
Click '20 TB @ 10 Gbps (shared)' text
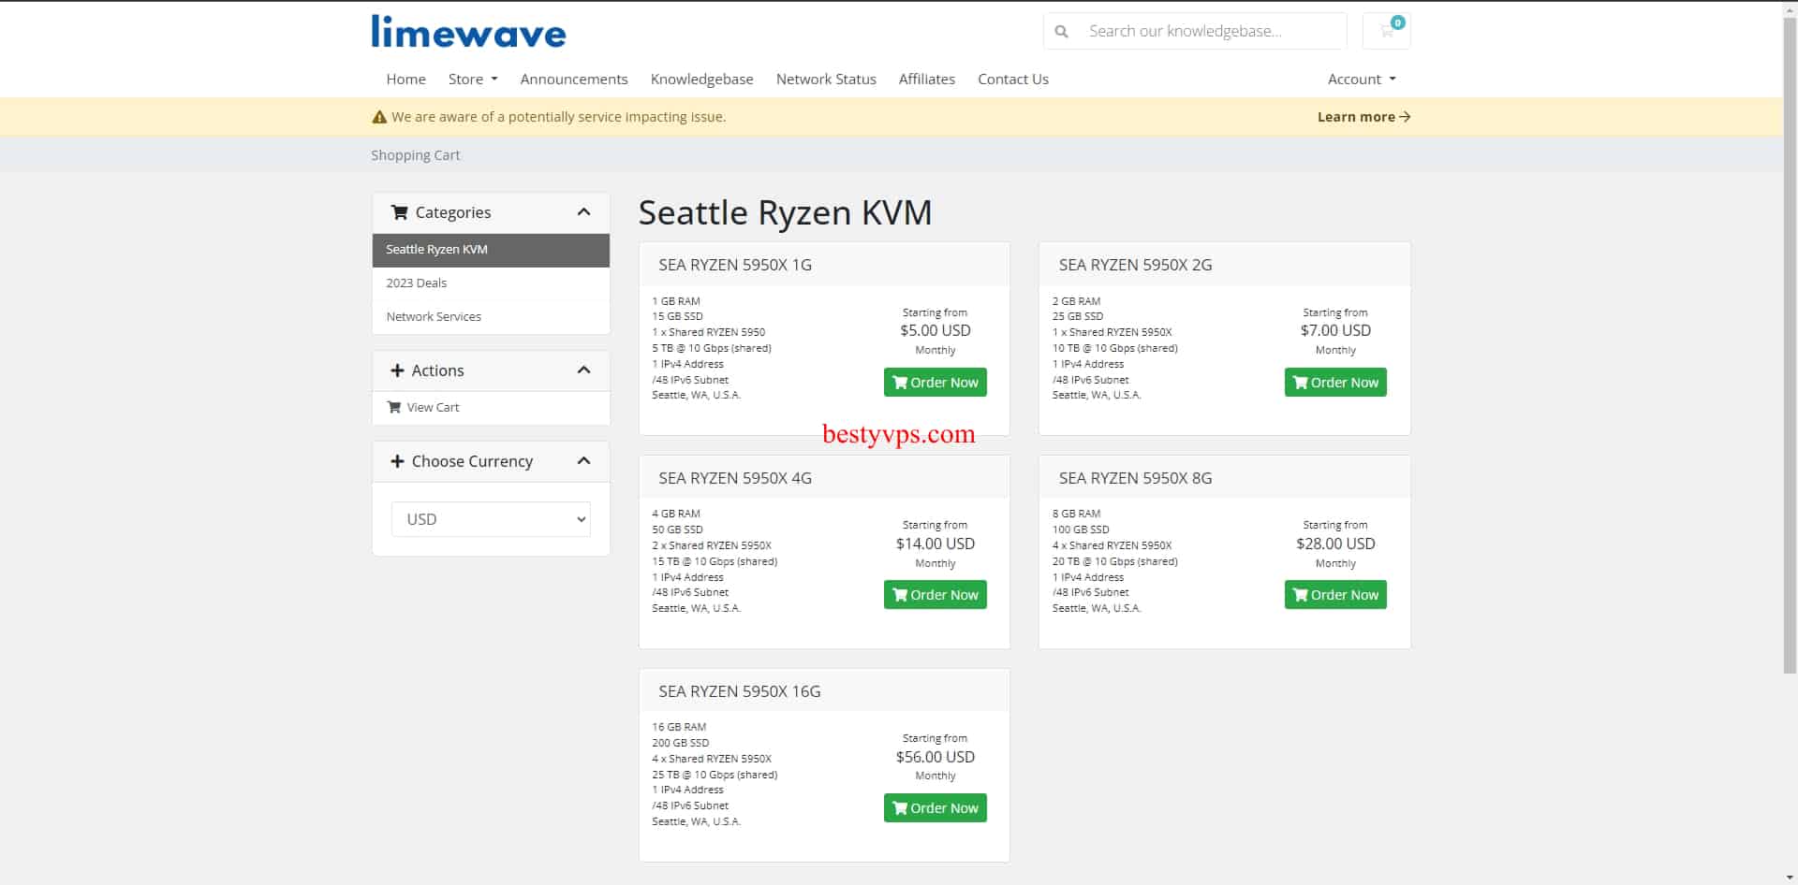point(1114,561)
